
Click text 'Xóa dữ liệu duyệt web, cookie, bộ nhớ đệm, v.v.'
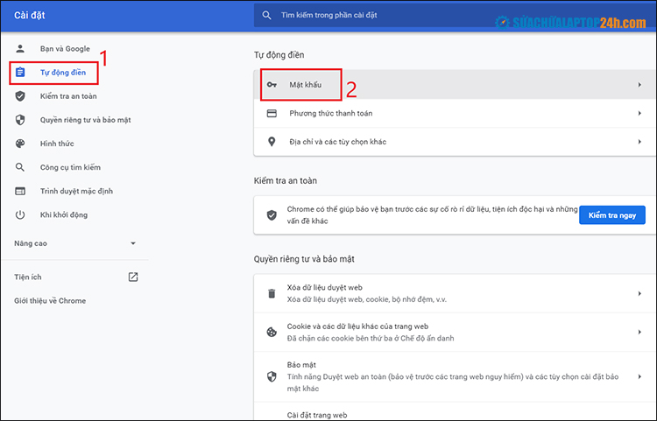coord(367,299)
